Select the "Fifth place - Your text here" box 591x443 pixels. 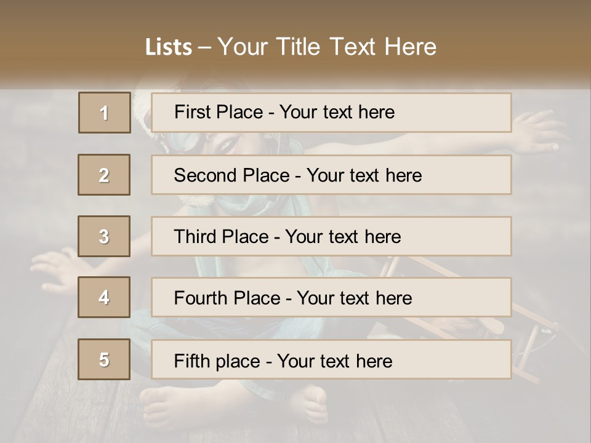coord(331,360)
